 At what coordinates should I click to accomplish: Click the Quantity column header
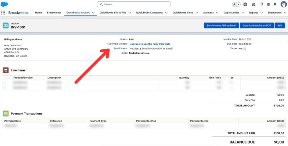184,78
